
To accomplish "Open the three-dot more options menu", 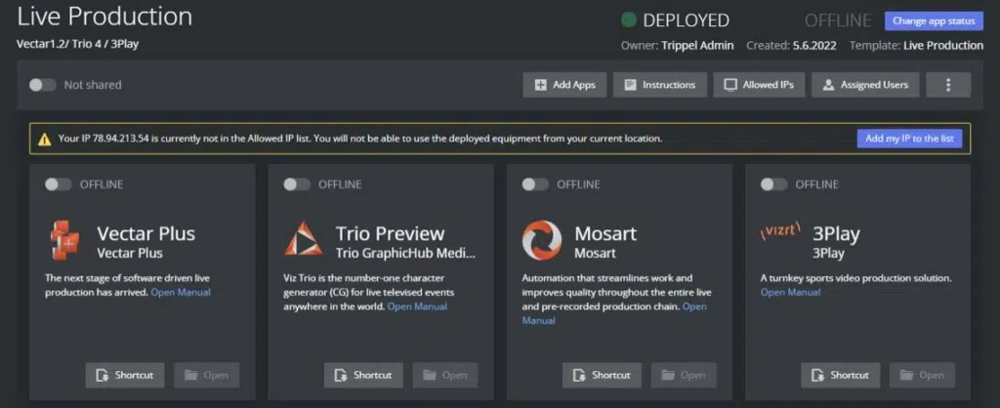I will pyautogui.click(x=947, y=85).
